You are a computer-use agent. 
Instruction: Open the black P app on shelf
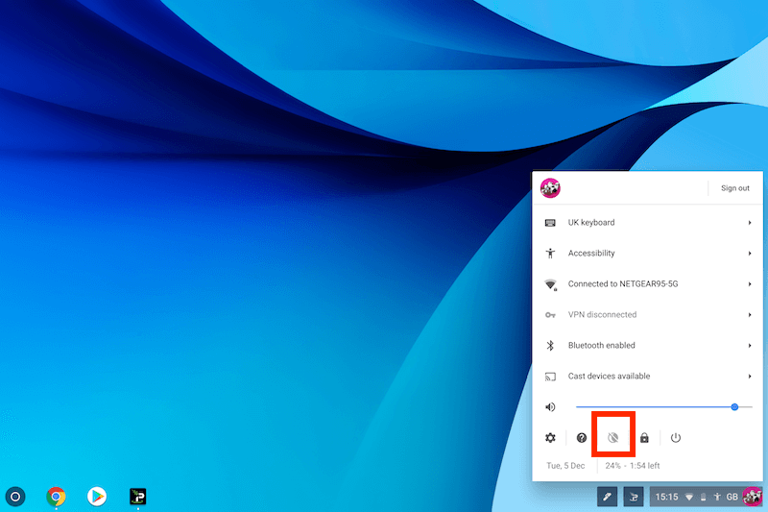pos(137,497)
